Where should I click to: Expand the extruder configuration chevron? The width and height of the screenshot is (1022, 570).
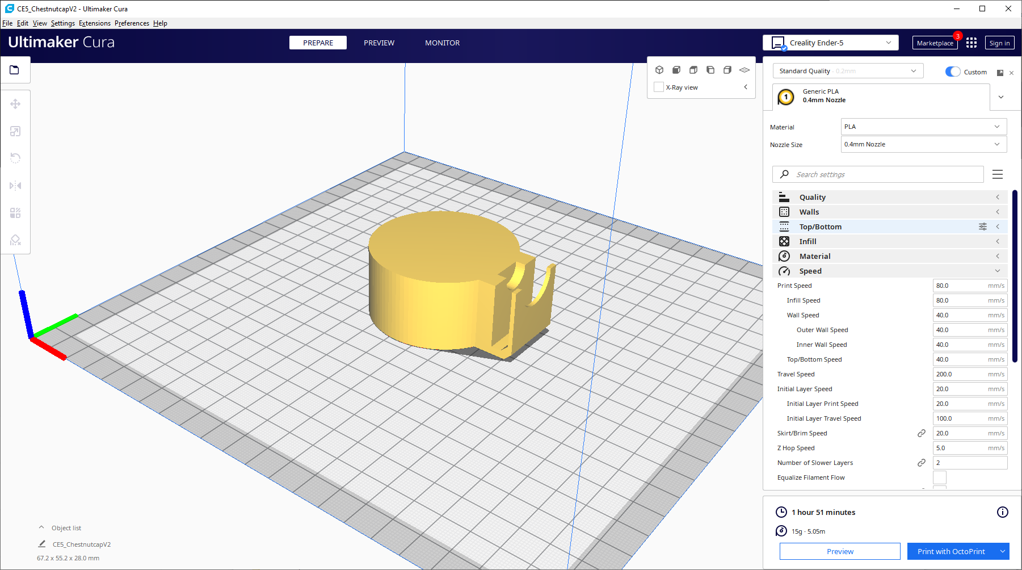click(1001, 97)
